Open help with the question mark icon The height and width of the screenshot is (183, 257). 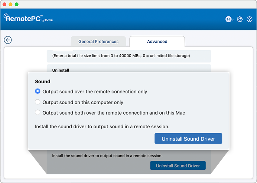249,19
